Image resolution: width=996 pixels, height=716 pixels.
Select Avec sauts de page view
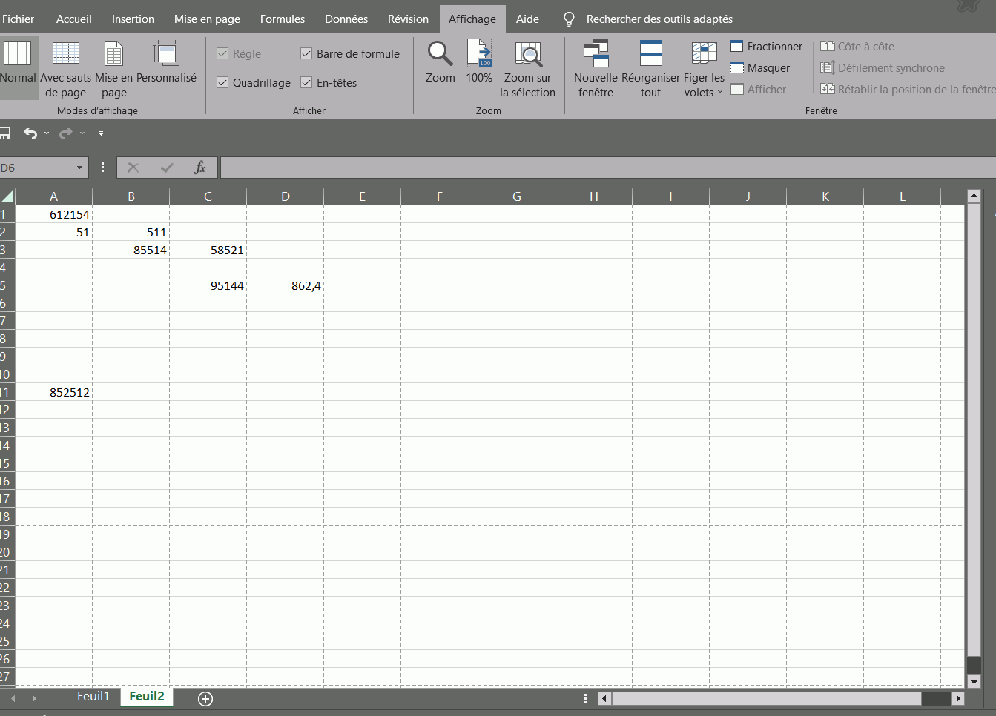(x=65, y=68)
